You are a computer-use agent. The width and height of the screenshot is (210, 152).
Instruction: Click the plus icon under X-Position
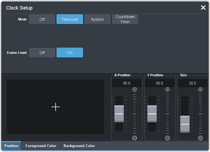134,89
